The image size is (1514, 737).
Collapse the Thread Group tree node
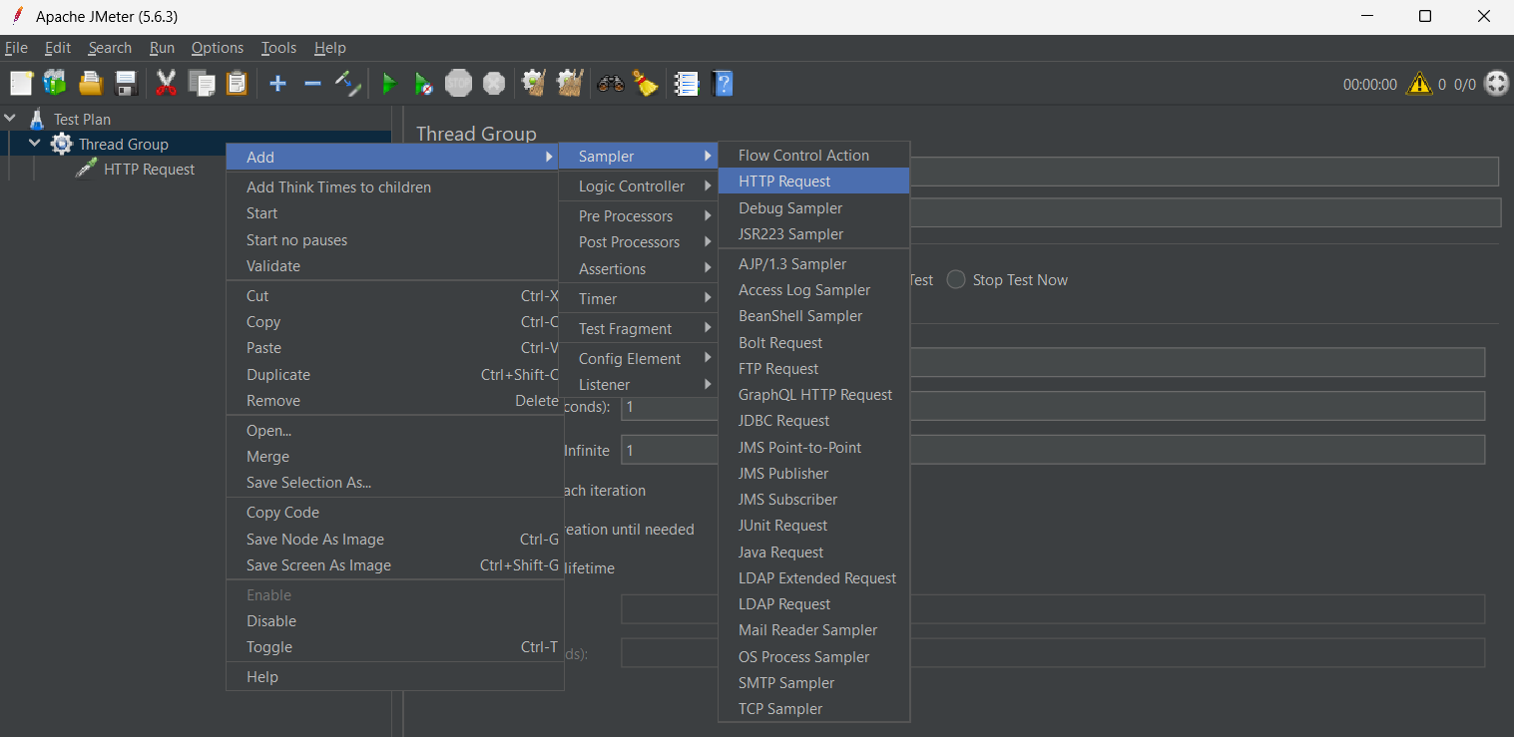35,144
